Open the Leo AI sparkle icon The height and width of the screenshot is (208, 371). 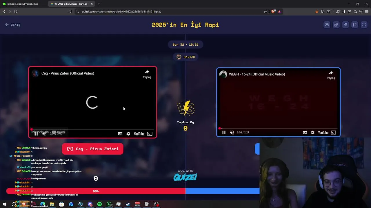click(x=355, y=12)
